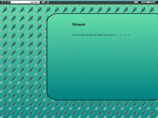This screenshot has height=118, width=158.
Task: Click the music note seek handle
Action: pyautogui.click(x=48, y=2)
